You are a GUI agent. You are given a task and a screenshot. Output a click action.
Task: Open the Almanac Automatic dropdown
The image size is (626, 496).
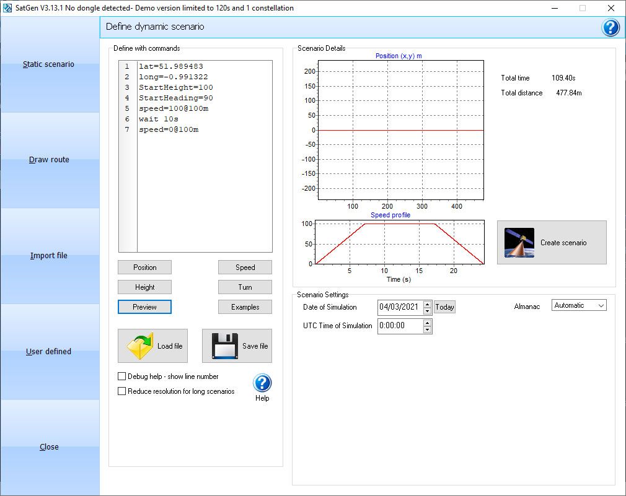[x=579, y=305]
